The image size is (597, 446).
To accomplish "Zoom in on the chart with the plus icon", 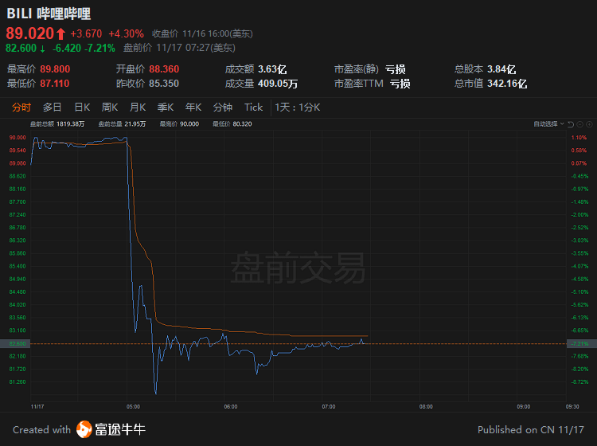I will pyautogui.click(x=589, y=124).
